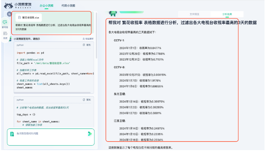Click the 2023年12月31日 rating line
This screenshot has width=270, height=154.
coord(141,59)
